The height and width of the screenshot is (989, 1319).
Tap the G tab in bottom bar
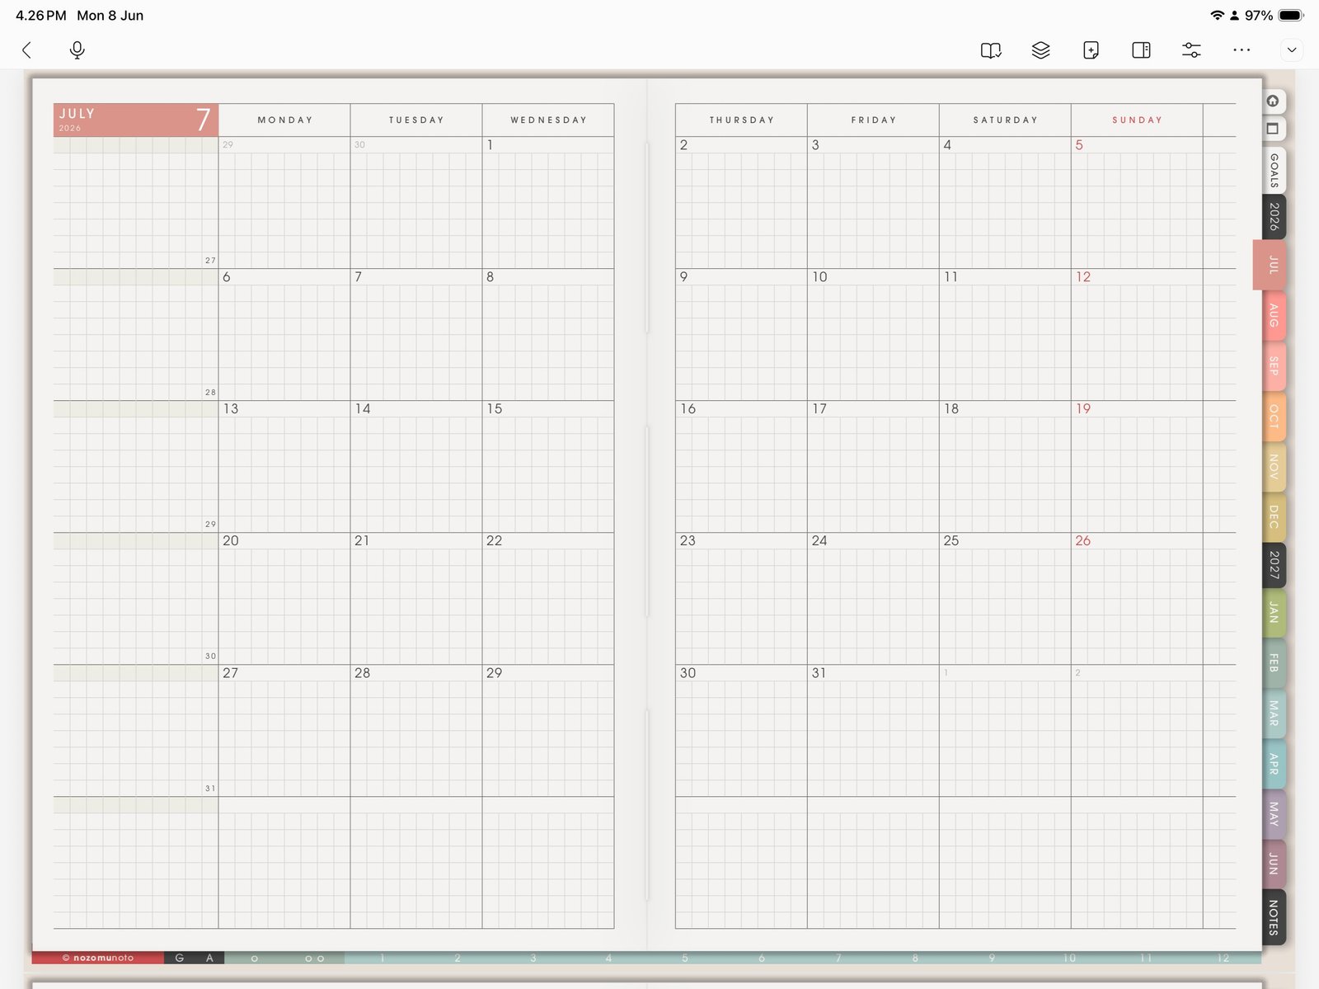pos(180,958)
